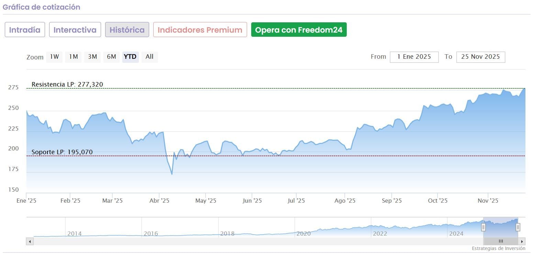
Task: Click the From date field
Action: click(x=414, y=57)
